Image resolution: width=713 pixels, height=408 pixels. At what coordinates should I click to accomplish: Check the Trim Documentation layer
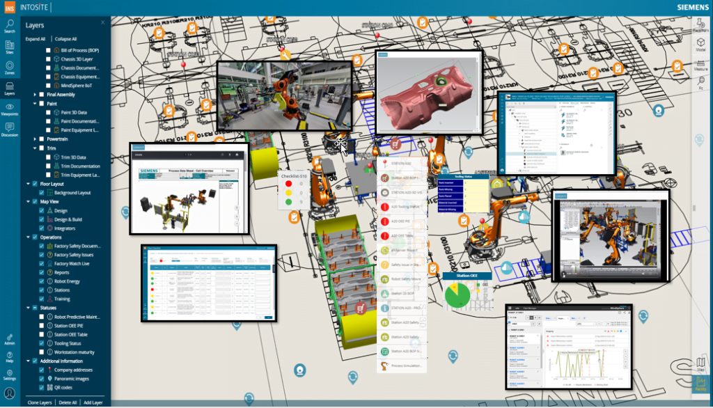click(48, 166)
